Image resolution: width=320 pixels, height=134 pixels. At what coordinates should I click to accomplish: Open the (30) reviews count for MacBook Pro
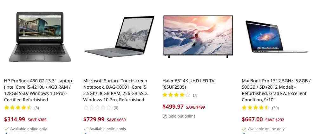point(275,108)
